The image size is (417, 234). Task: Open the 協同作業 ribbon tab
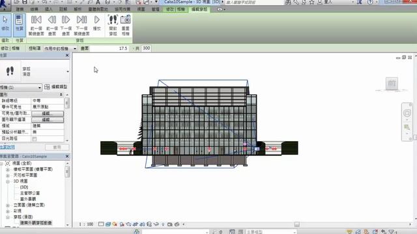[x=122, y=9]
